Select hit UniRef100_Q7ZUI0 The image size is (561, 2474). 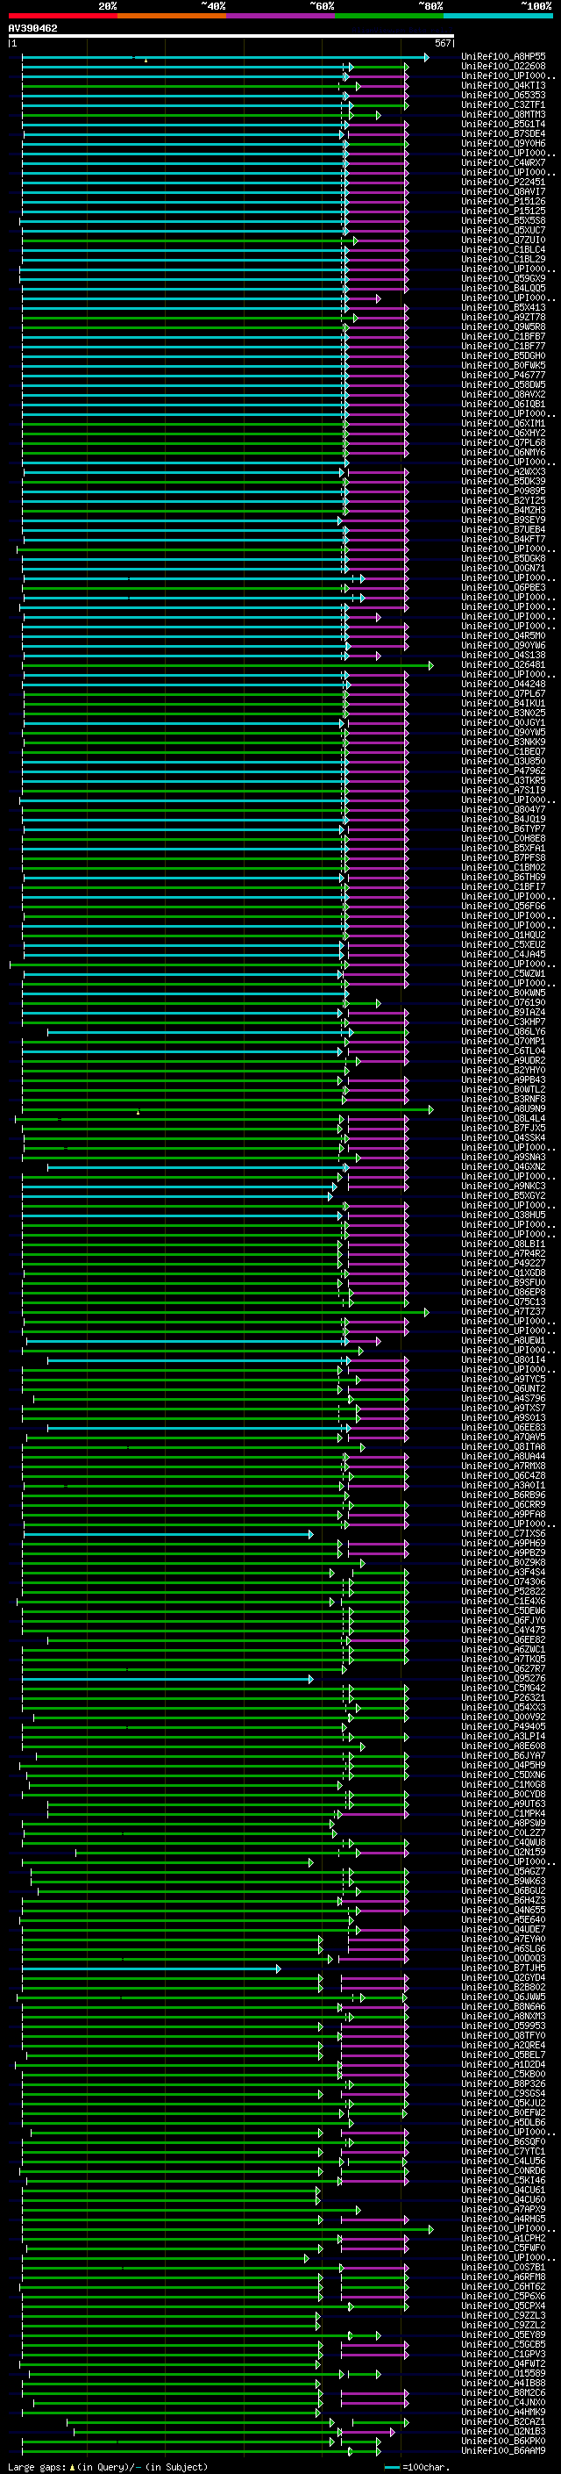503,240
